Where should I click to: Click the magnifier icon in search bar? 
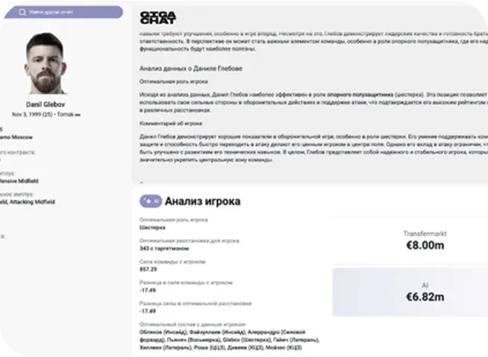click(x=22, y=12)
